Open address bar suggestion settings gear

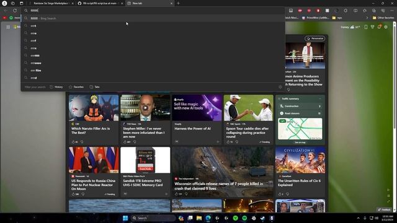pos(280,87)
